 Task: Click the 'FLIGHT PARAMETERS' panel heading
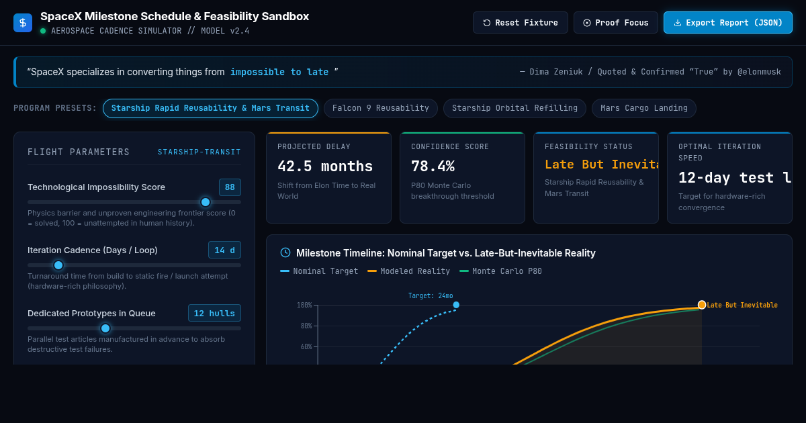[x=79, y=152]
